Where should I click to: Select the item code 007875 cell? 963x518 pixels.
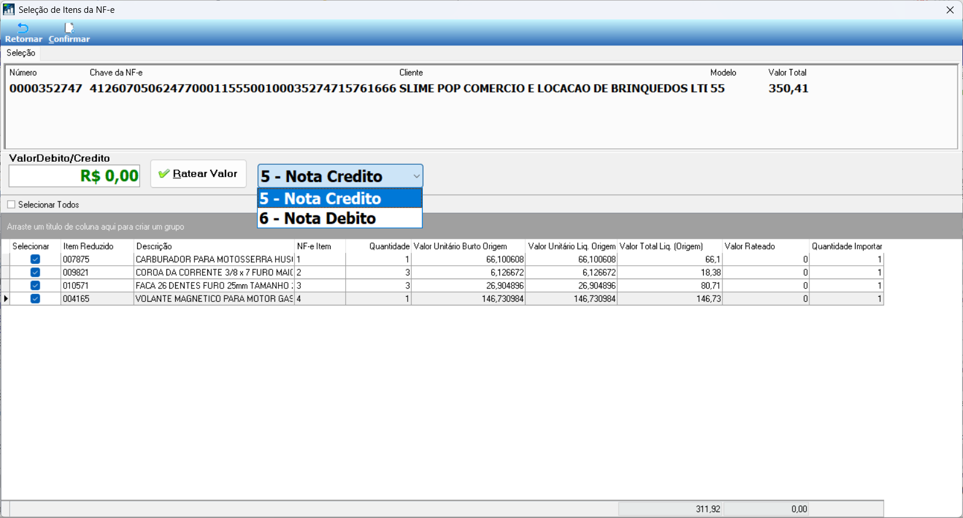pyautogui.click(x=97, y=259)
